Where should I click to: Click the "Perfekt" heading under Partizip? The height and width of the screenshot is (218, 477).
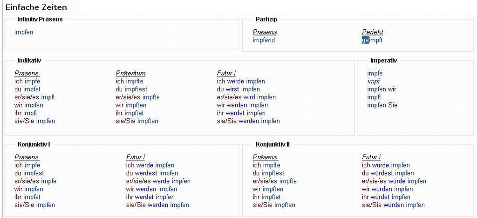pos(373,32)
